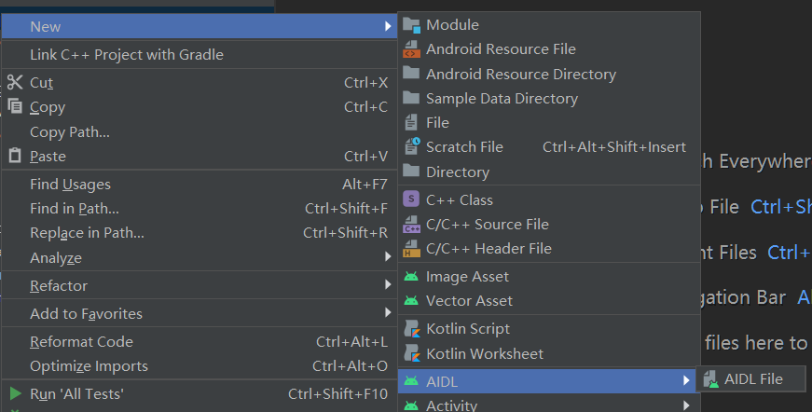Click the Ctrl+Alt+Shift+Insert shortcut text
812x412 pixels.
tap(614, 147)
